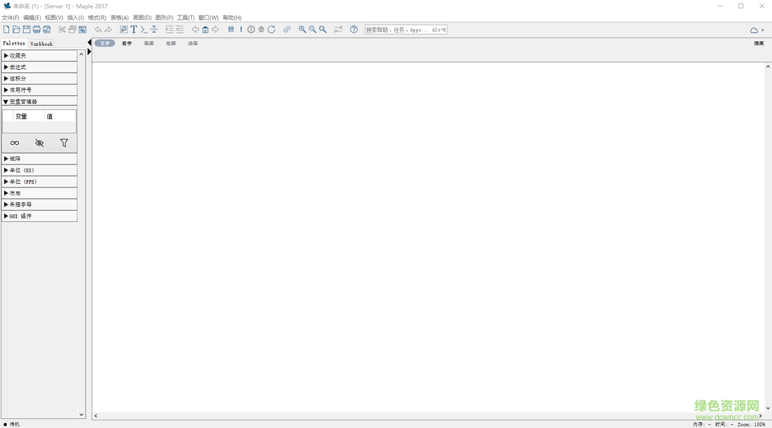Go forward with the right arrow icon
The image size is (772, 428).
pyautogui.click(x=215, y=30)
